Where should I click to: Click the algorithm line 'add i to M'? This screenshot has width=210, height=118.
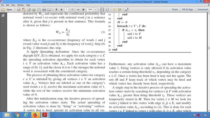click(134, 38)
